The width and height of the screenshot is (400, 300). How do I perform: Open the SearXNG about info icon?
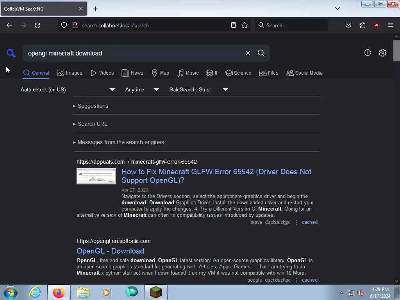(x=368, y=53)
